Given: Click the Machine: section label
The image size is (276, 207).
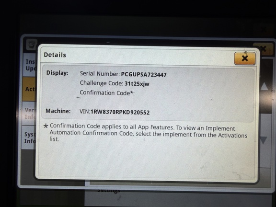Looking at the screenshot, I should pyautogui.click(x=58, y=111).
